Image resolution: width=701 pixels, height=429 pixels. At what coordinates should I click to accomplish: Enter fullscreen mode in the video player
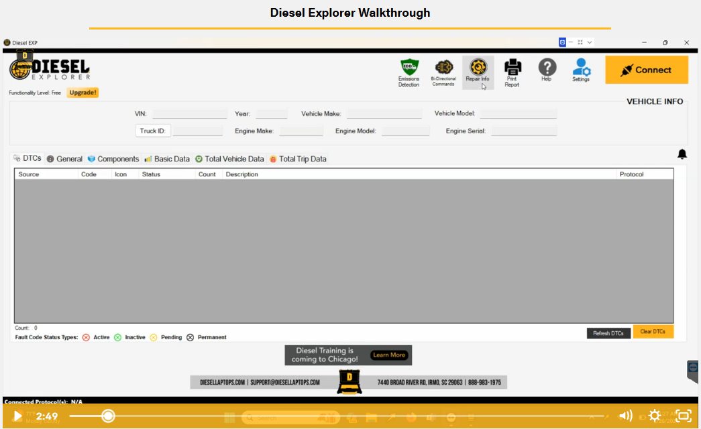tap(683, 416)
